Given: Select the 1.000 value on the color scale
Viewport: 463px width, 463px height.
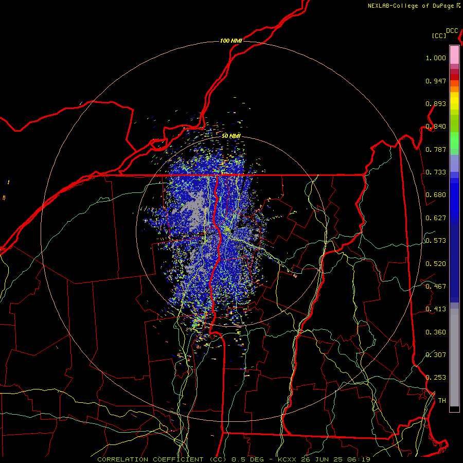Looking at the screenshot, I should coord(436,58).
